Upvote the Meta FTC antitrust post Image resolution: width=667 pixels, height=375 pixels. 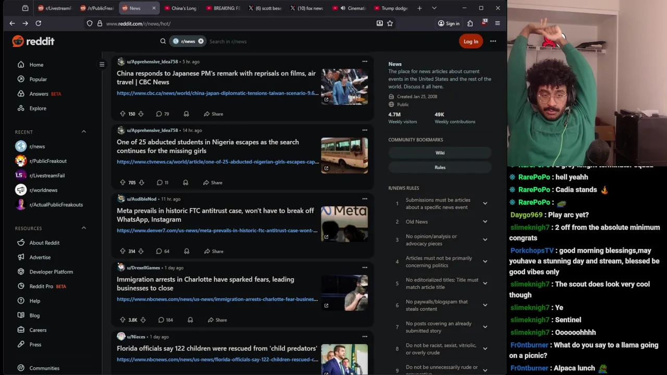pyautogui.click(x=122, y=251)
